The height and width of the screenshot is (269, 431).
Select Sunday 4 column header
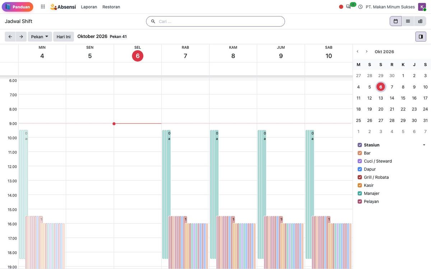pos(42,53)
